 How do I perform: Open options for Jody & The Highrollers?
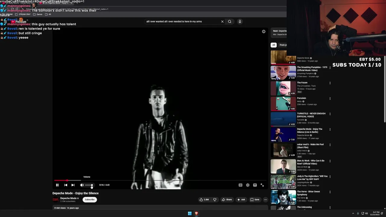(330, 177)
